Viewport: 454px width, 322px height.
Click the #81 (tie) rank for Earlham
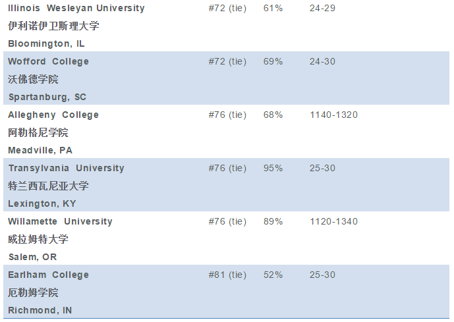(227, 275)
